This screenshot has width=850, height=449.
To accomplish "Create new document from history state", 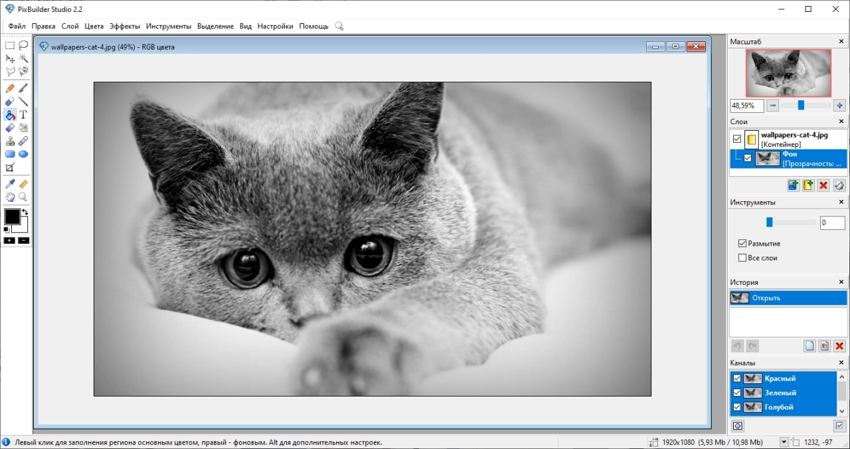I will tap(809, 346).
